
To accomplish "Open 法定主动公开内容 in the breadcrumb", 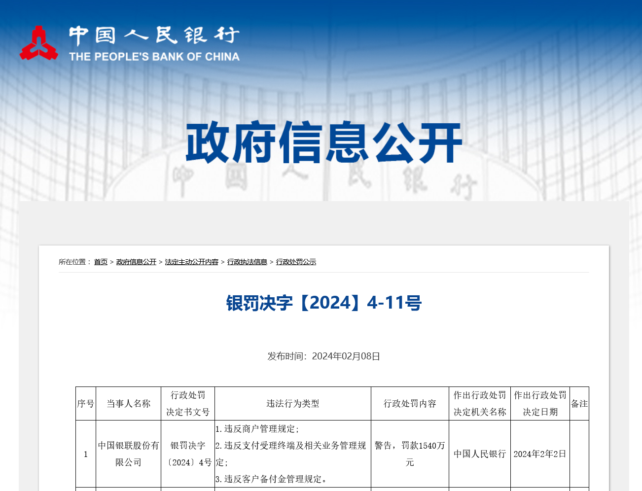I will [191, 262].
